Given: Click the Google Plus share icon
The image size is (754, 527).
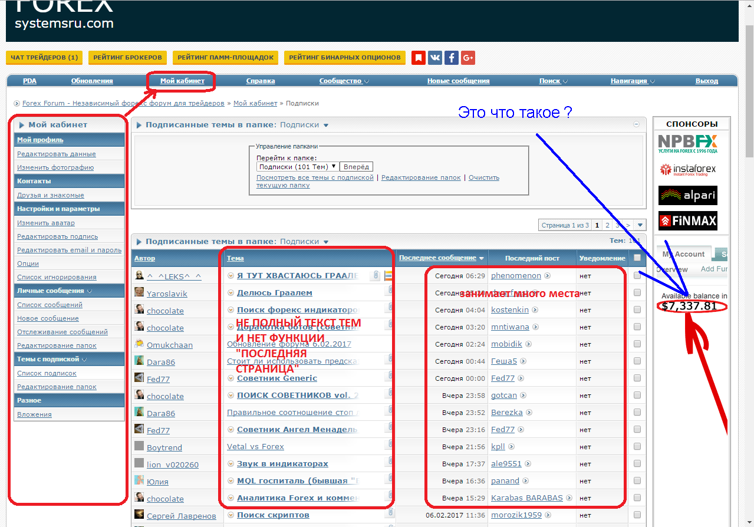Looking at the screenshot, I should 468,58.
